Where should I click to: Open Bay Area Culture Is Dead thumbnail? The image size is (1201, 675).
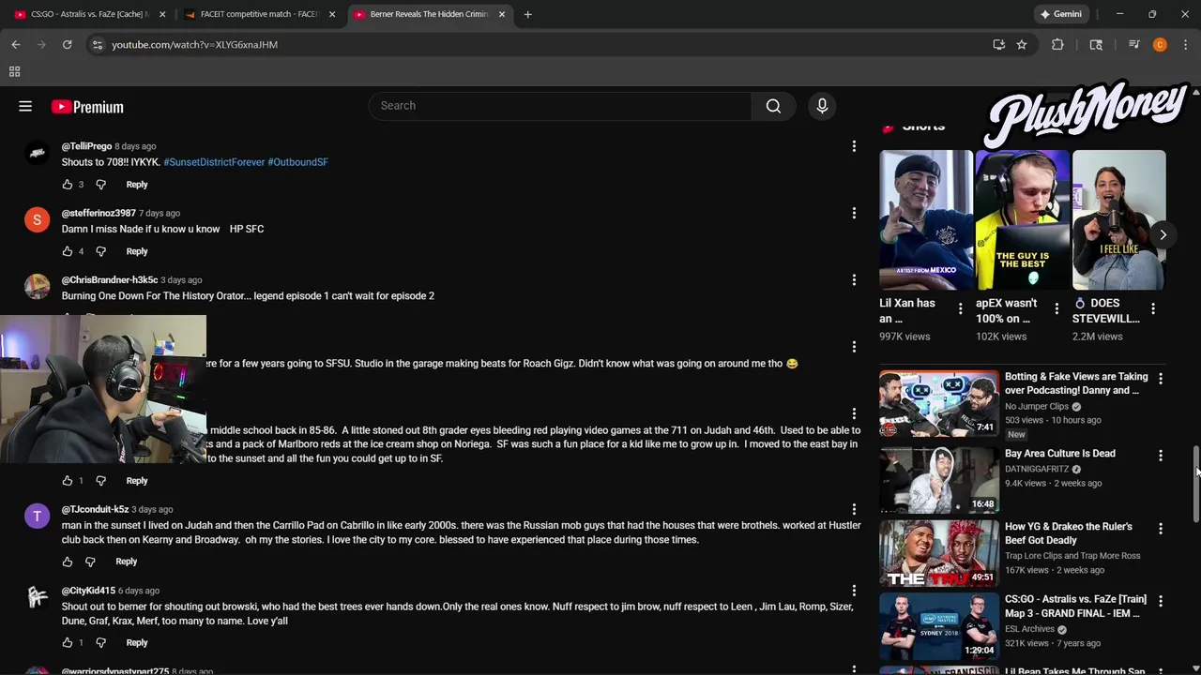click(x=939, y=480)
